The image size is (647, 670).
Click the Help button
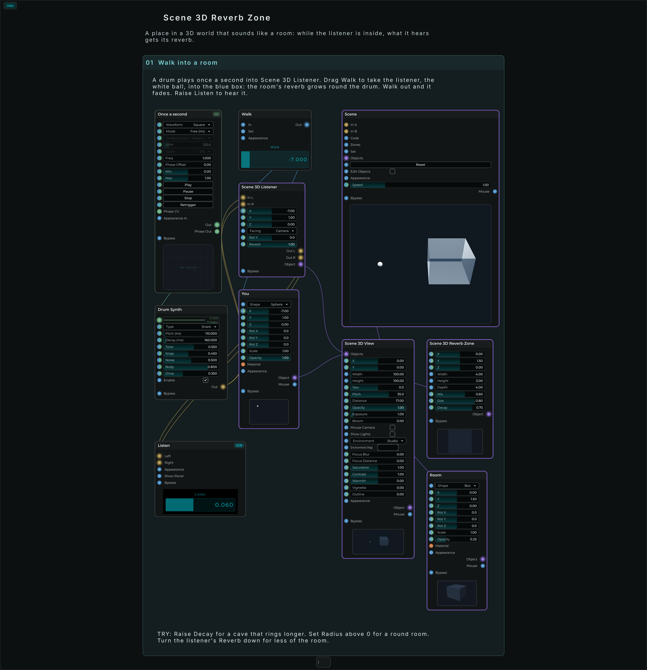pos(10,6)
